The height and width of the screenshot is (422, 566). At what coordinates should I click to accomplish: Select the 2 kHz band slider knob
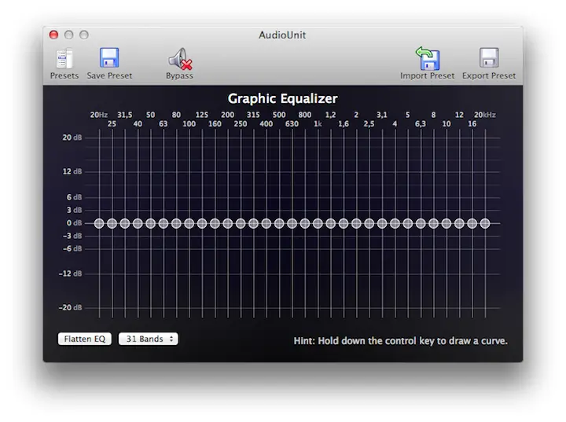click(x=356, y=223)
